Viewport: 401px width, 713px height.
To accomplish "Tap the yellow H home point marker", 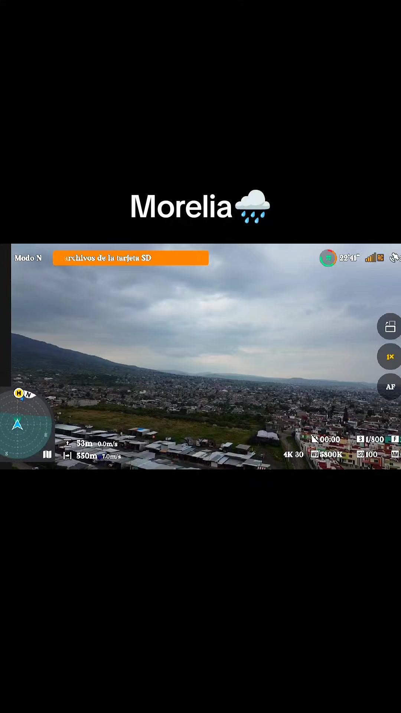I will coord(19,393).
